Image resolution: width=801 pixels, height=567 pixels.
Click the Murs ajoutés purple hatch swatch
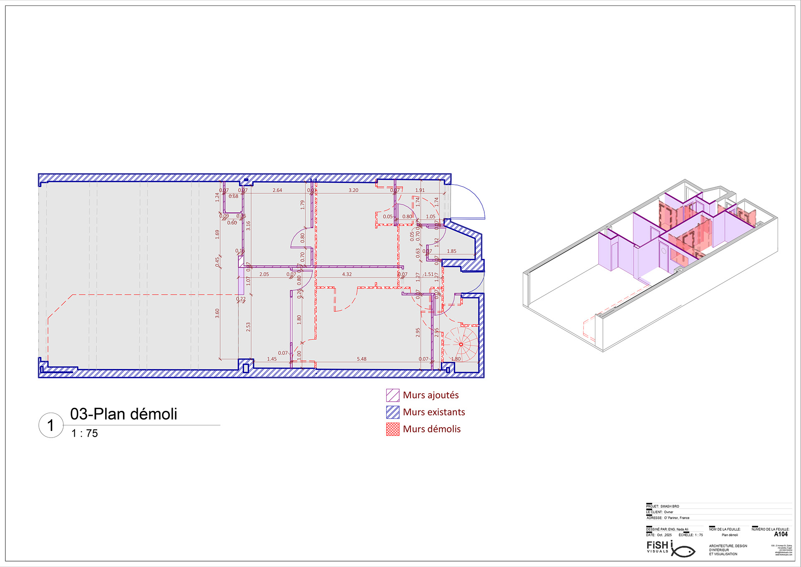tap(393, 395)
